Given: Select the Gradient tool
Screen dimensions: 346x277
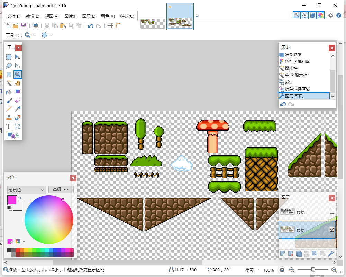Looking at the screenshot, I should (x=17, y=92).
